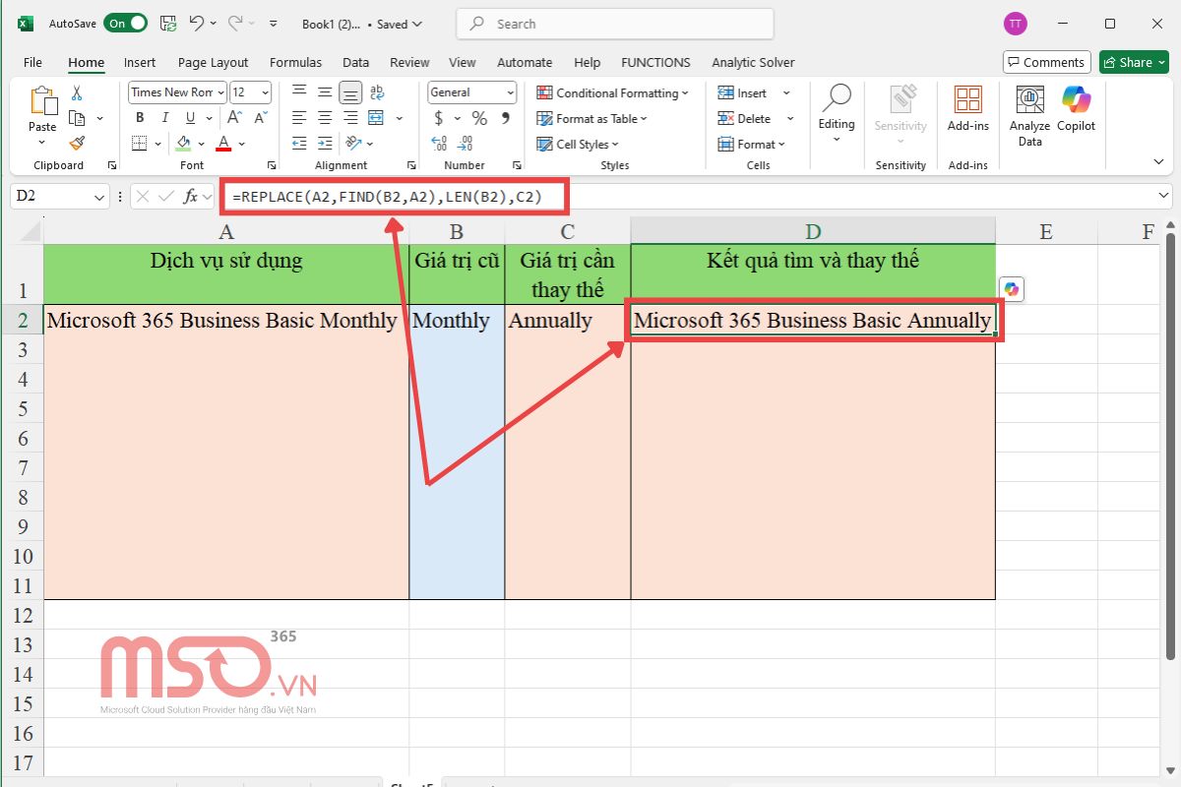Screen dimensions: 1181x787
Task: Click the Paste clipboard icon
Action: (x=42, y=102)
